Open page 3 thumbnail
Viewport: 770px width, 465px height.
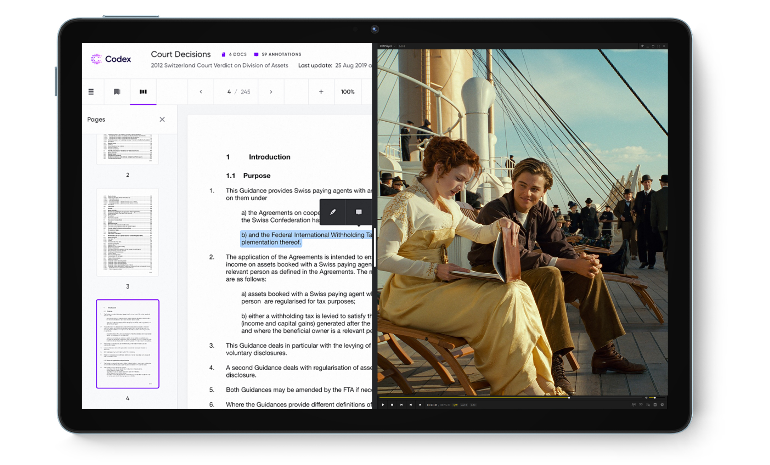click(x=127, y=232)
